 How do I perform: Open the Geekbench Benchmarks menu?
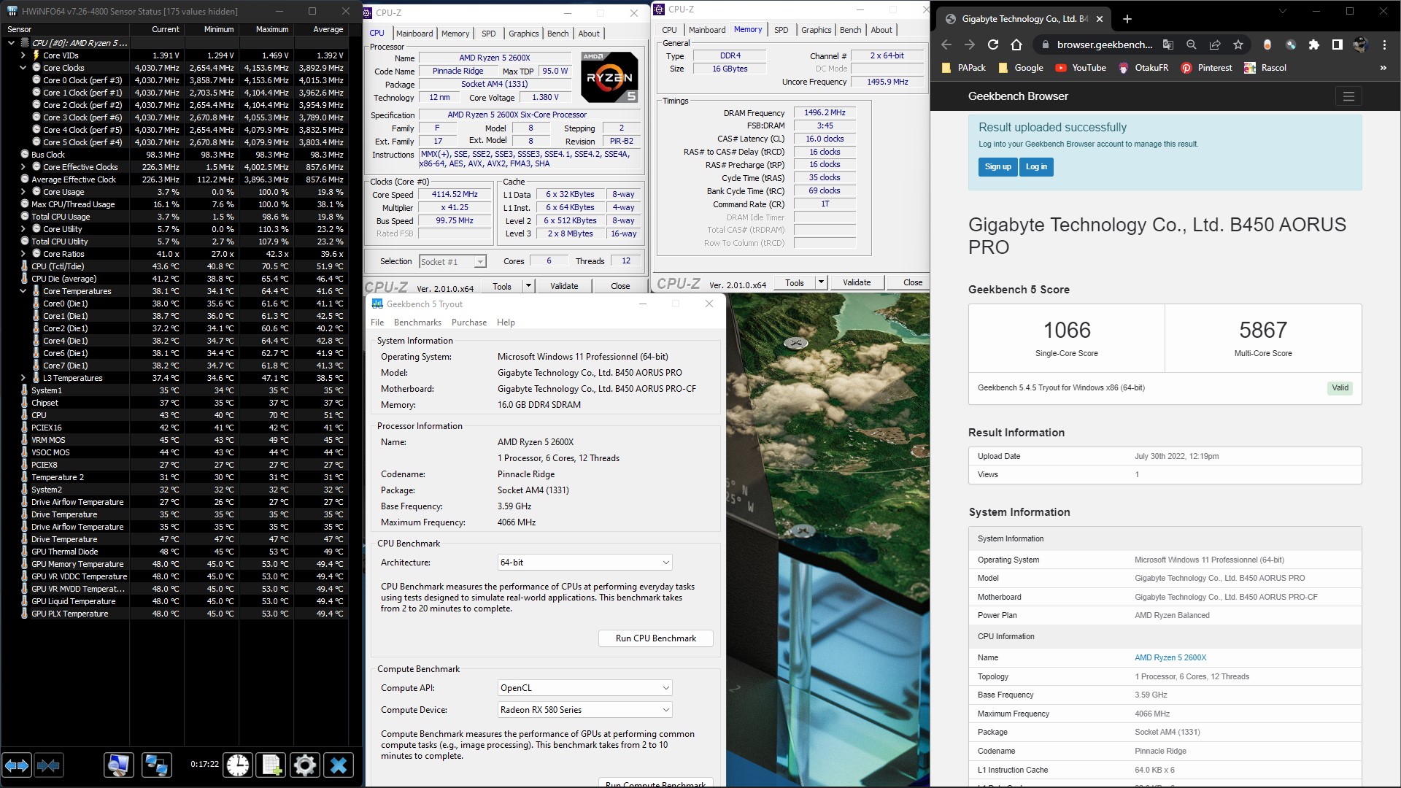[417, 322]
